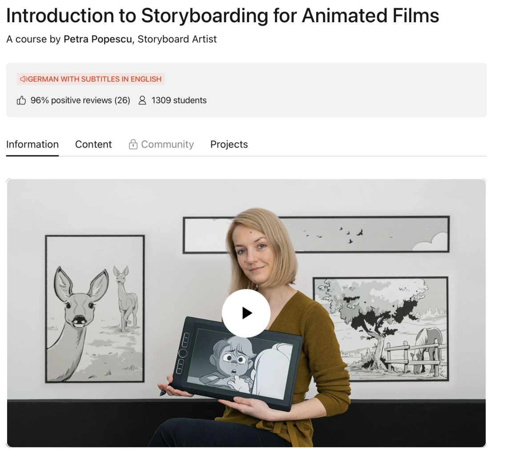Click the gray course stats banner
This screenshot has width=507, height=454.
[356, 89]
